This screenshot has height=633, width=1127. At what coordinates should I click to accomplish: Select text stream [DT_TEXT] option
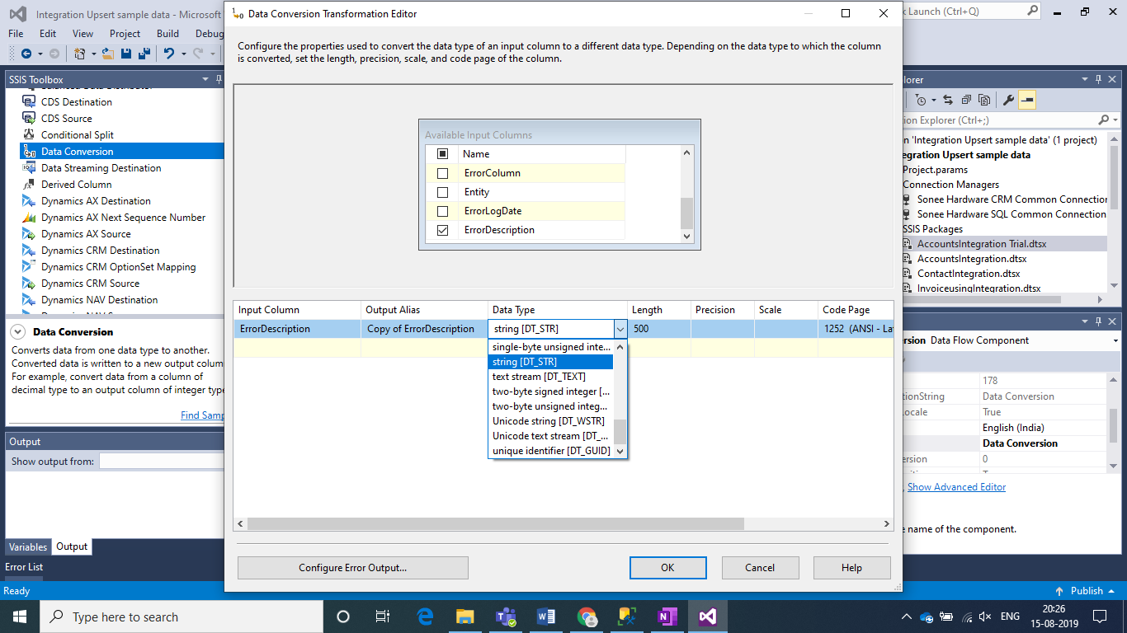coord(550,377)
